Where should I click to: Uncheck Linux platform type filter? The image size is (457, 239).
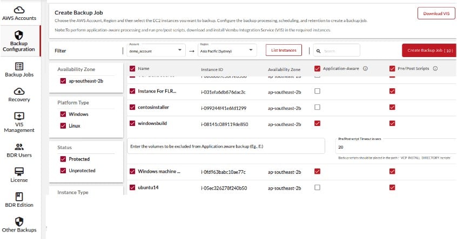tap(63, 126)
